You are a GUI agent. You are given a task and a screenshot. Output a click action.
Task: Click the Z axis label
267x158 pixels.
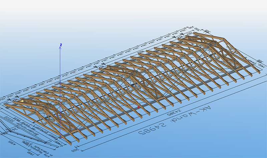click(x=61, y=45)
